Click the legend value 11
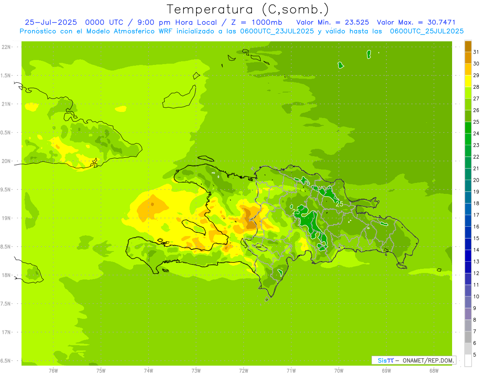 point(476,285)
